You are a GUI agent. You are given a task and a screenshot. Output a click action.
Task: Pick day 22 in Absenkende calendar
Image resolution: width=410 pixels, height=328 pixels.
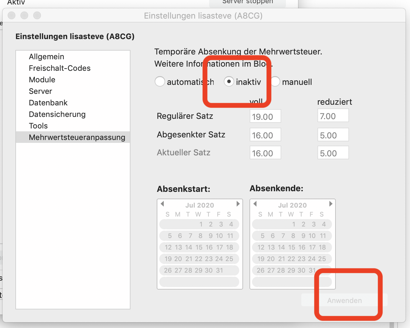point(291,259)
